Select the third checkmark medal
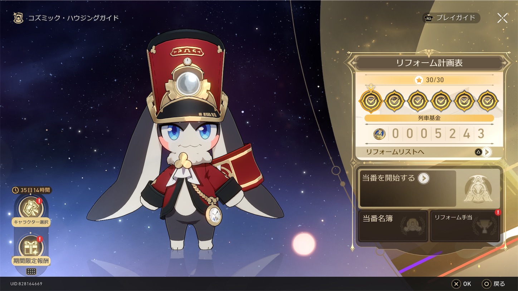This screenshot has width=518, height=291. tap(417, 101)
